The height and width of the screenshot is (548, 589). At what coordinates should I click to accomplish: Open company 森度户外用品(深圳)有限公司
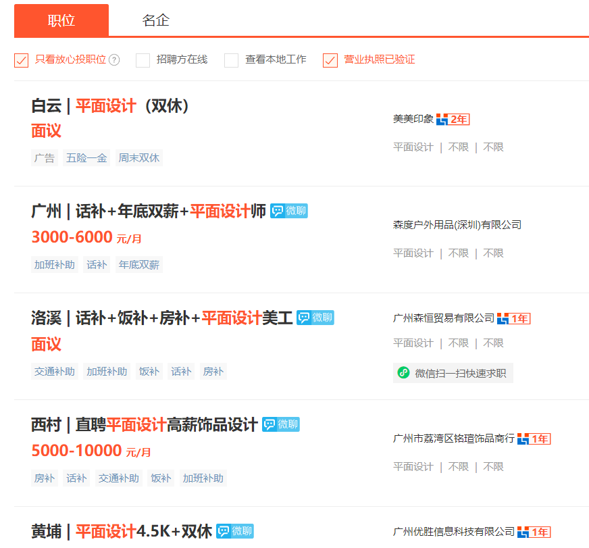[457, 225]
